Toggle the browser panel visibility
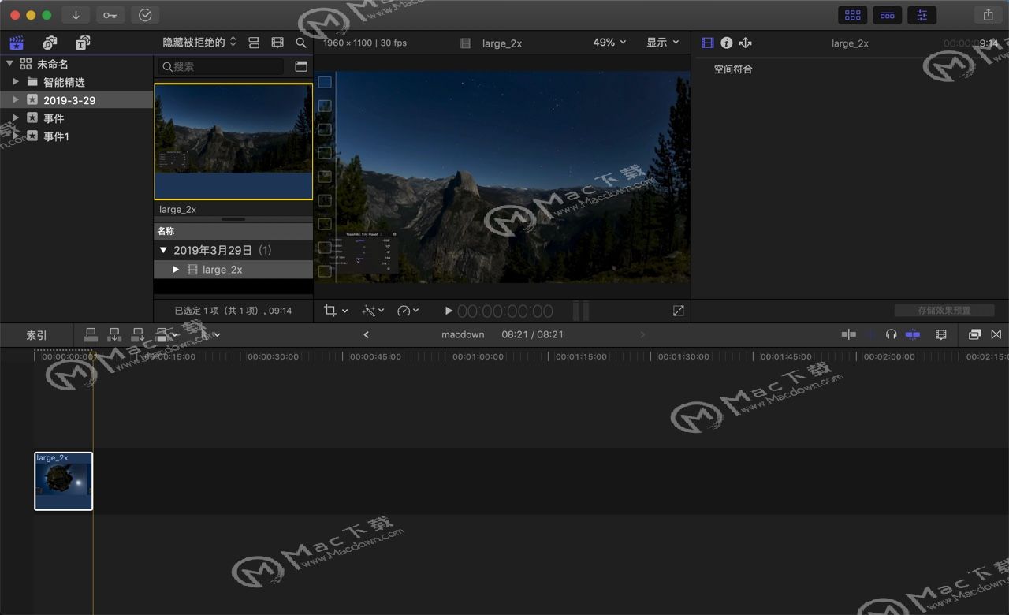Viewport: 1009px width, 615px height. click(x=852, y=15)
